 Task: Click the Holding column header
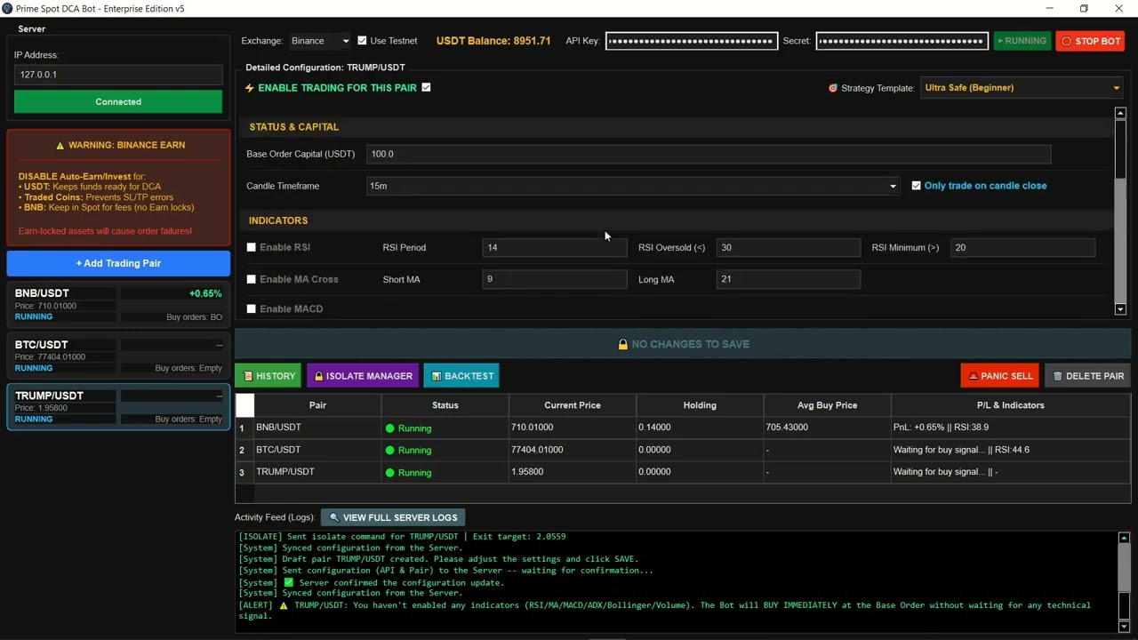click(700, 405)
